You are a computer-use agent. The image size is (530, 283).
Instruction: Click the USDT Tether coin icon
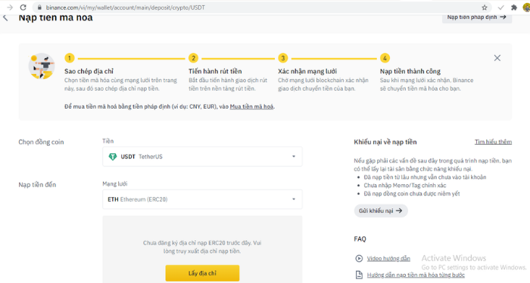click(113, 157)
